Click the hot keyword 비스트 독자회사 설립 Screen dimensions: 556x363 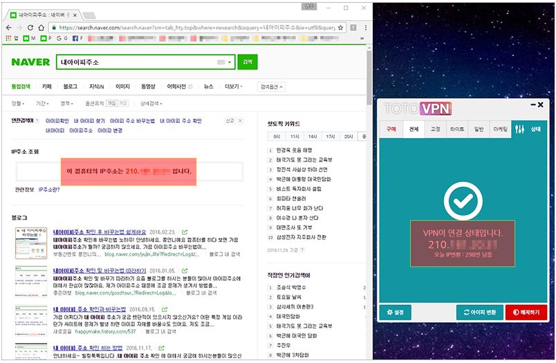tap(299, 188)
